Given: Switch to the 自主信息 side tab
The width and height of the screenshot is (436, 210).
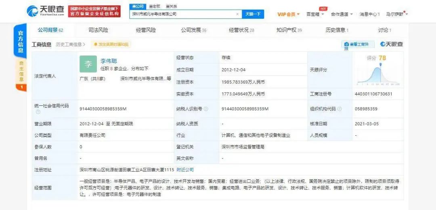Looking at the screenshot, I should 21,72.
